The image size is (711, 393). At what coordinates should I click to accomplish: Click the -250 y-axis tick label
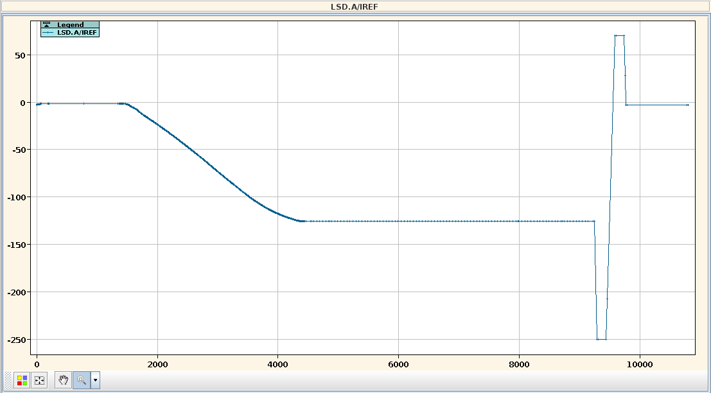point(15,339)
